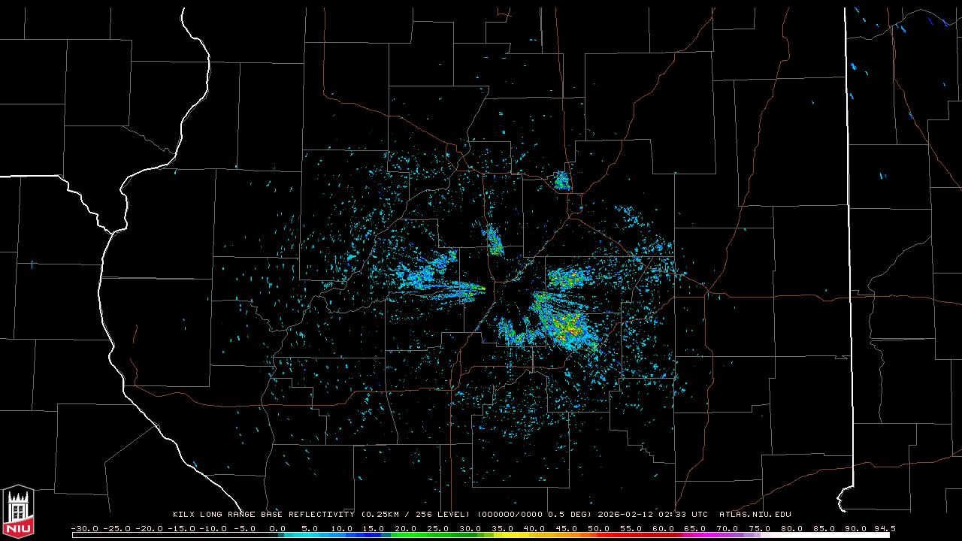
Task: Click the narrow echo cluster just north of radar
Action: [494, 240]
